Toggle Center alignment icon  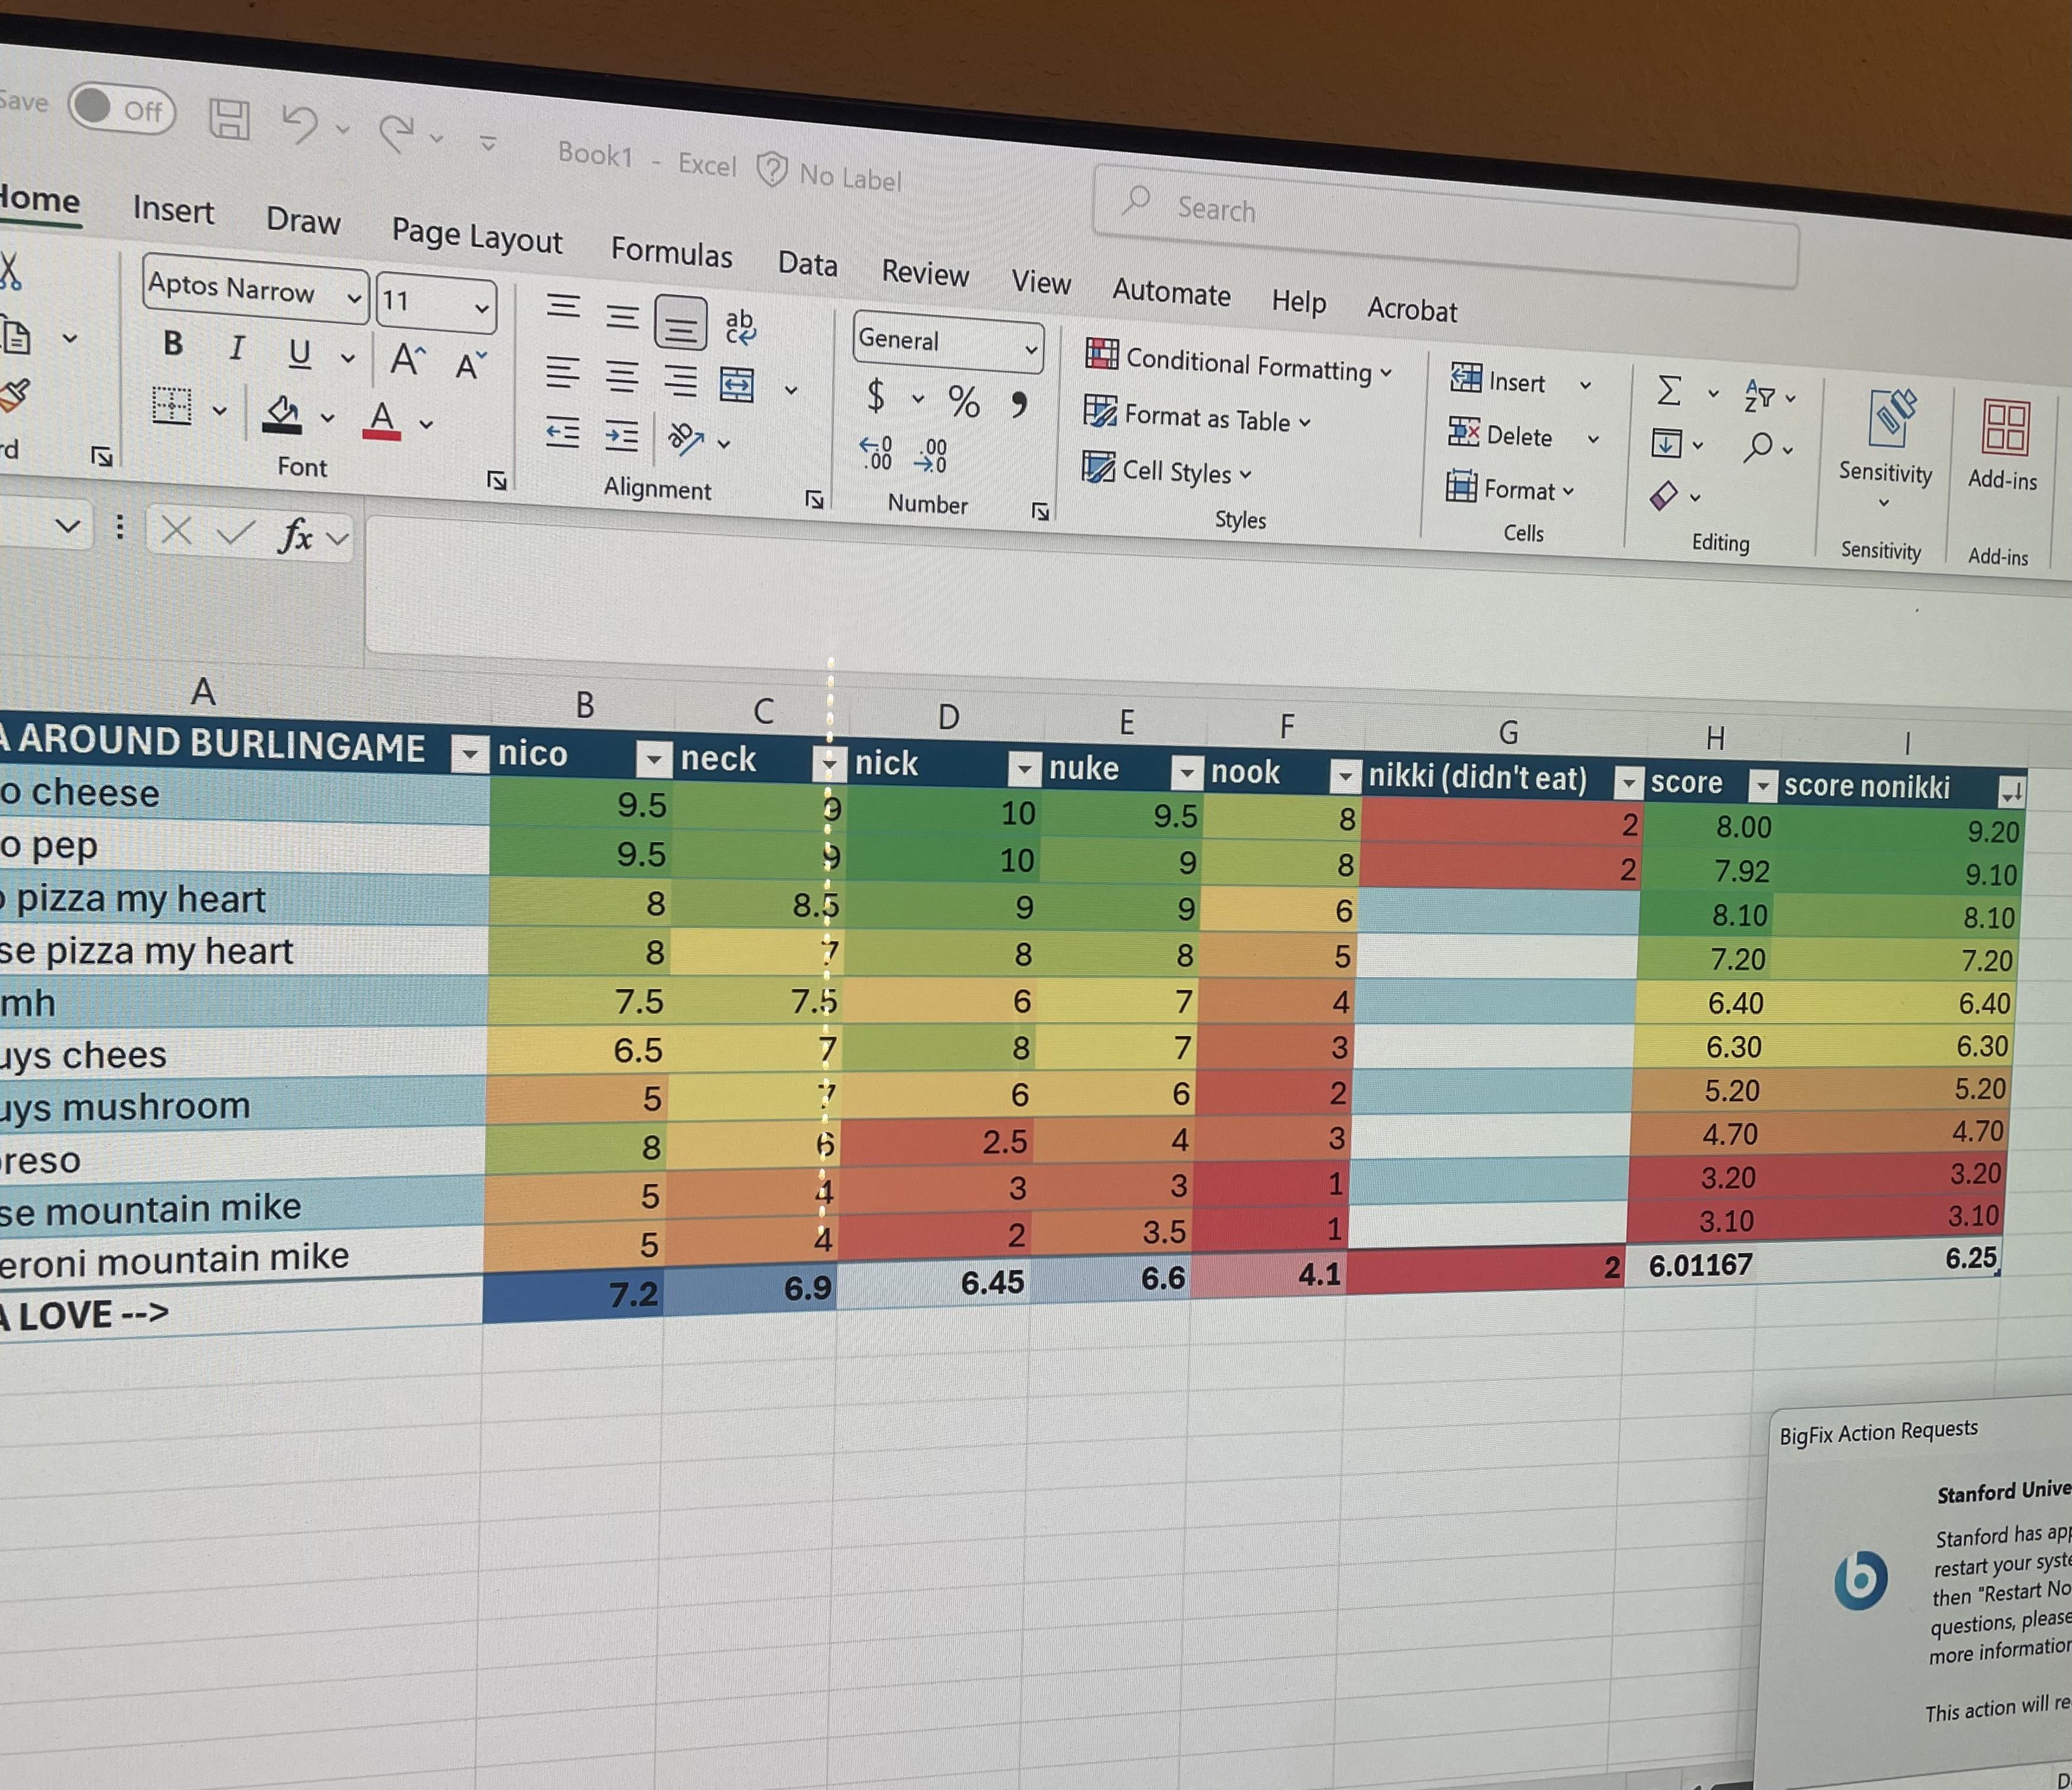(622, 377)
